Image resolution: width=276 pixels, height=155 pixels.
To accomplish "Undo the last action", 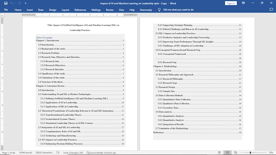I will click(x=12, y=3).
